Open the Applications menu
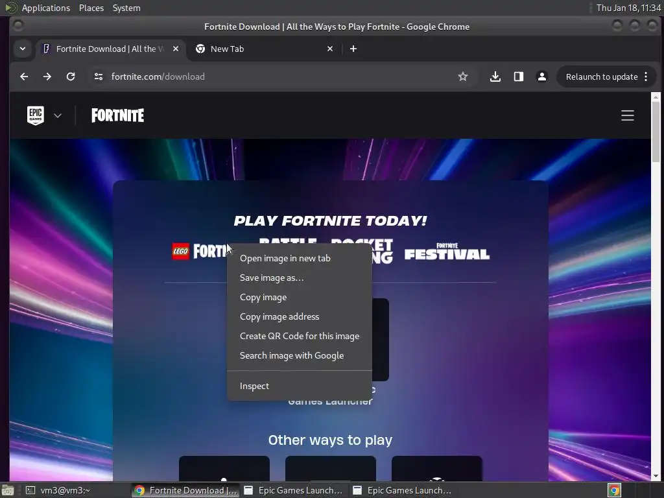The width and height of the screenshot is (664, 498). (x=46, y=8)
